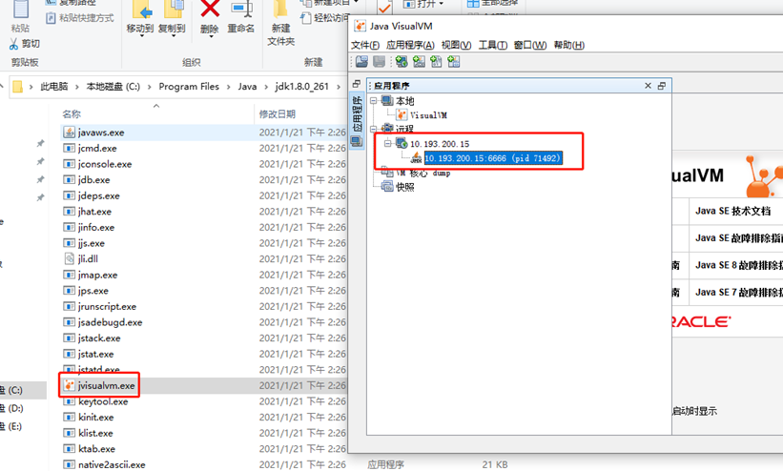The width and height of the screenshot is (783, 471).
Task: Select keytool.exe file row
Action: click(x=205, y=401)
